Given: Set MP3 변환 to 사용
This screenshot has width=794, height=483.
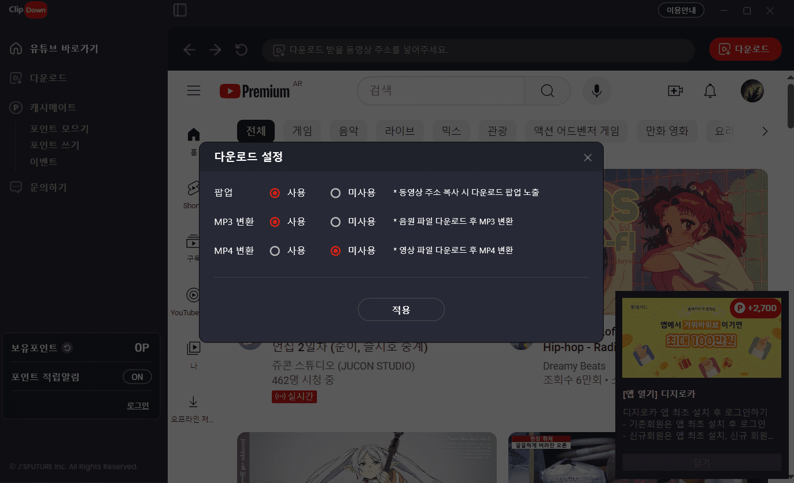Looking at the screenshot, I should [x=275, y=222].
